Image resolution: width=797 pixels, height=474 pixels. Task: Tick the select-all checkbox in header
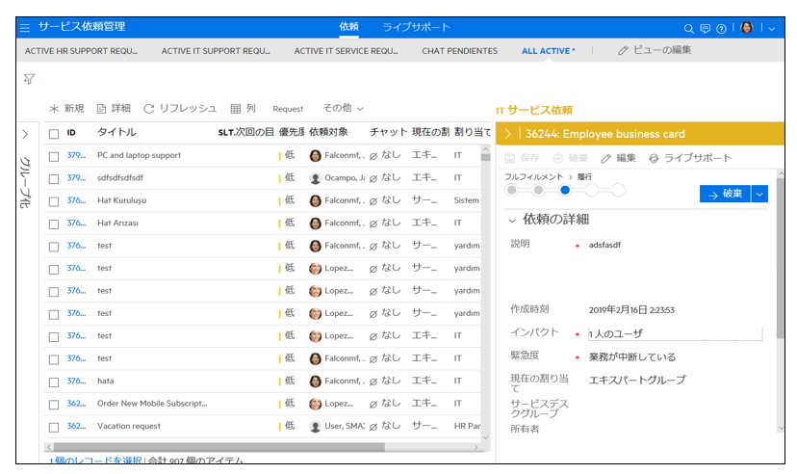[54, 133]
